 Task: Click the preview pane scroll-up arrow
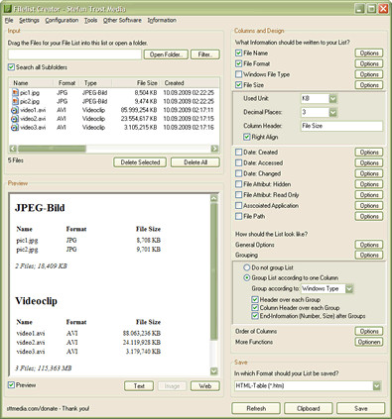click(214, 198)
